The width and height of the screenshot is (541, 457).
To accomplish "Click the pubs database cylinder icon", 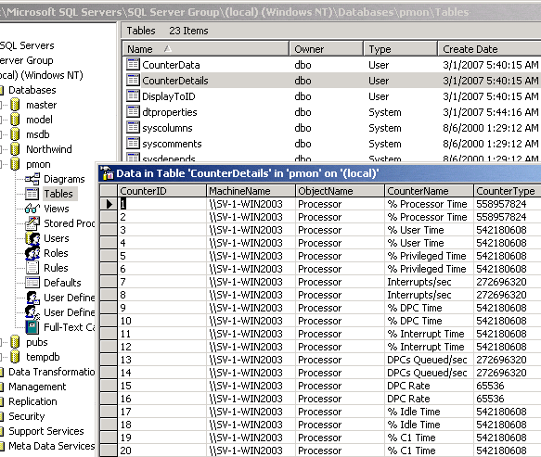I will (15, 342).
